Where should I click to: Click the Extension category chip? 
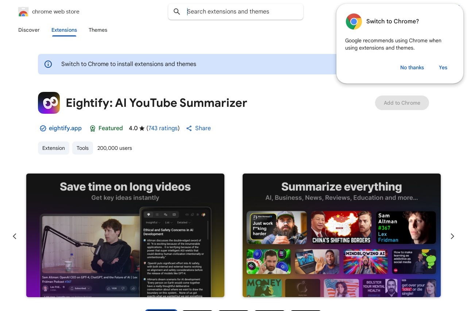(54, 148)
